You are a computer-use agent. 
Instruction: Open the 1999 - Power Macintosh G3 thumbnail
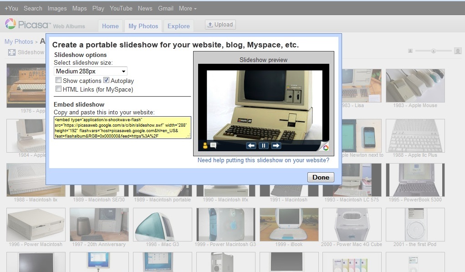[x=226, y=225]
